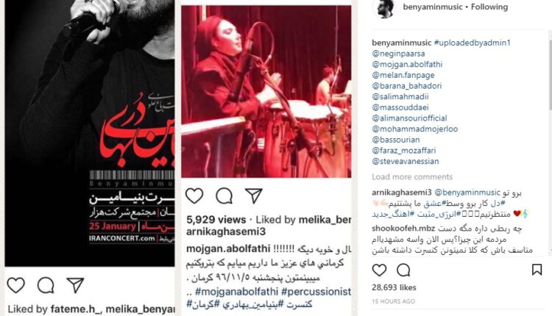View the 28,693 likes list

pos(394,287)
